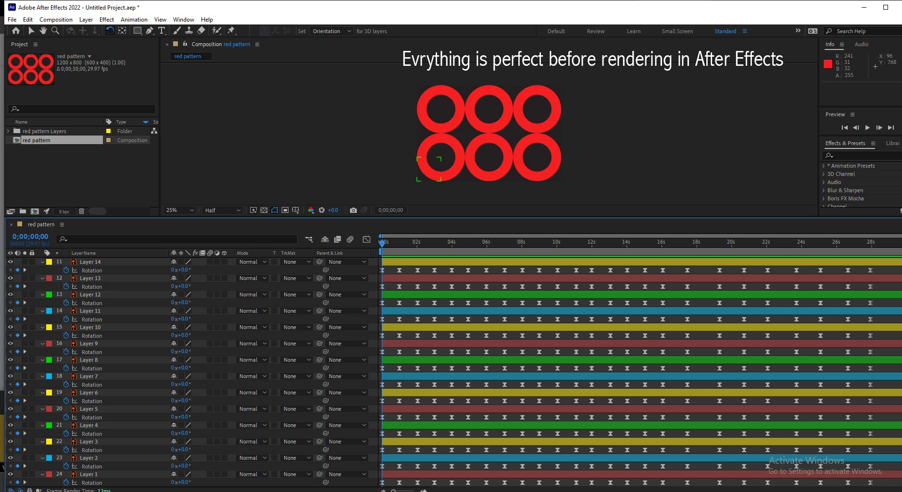
Task: Open the Window menu
Action: (x=184, y=20)
